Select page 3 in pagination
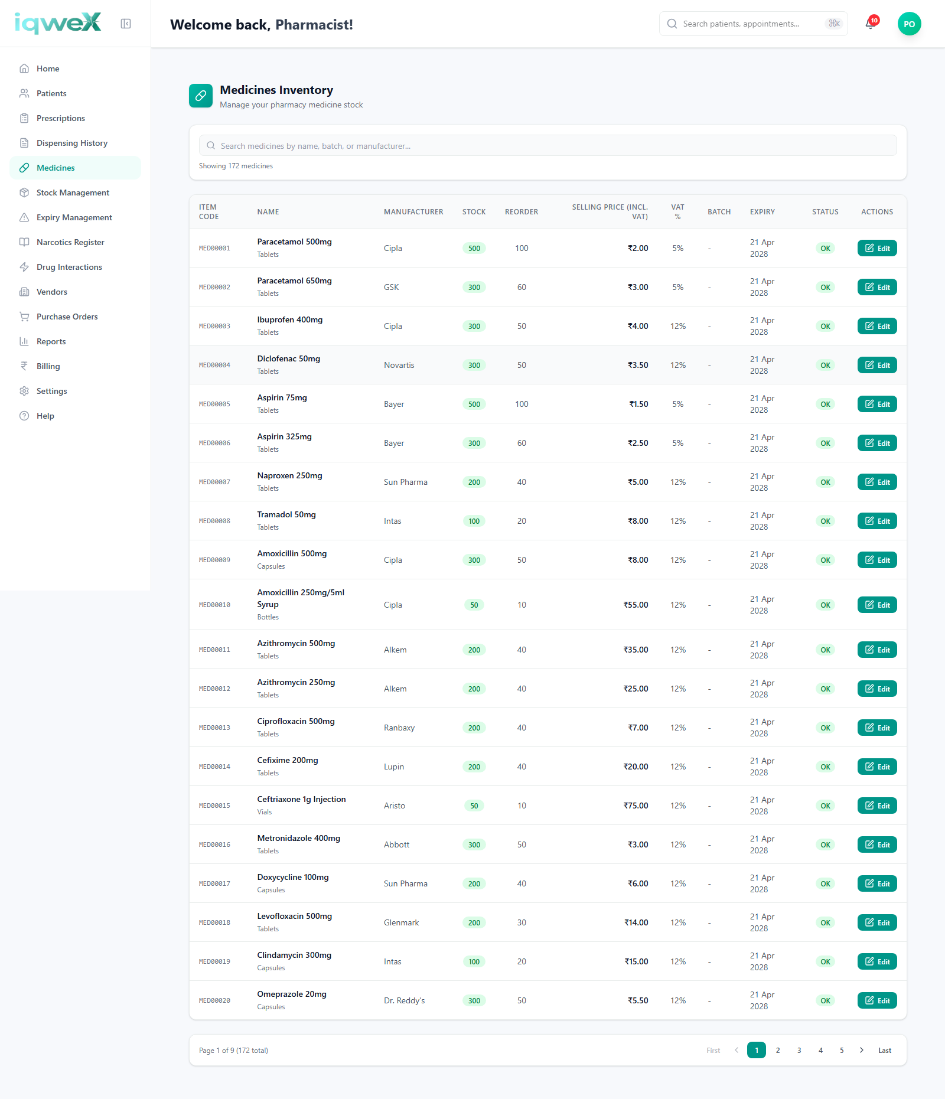This screenshot has width=945, height=1099. tap(799, 1050)
